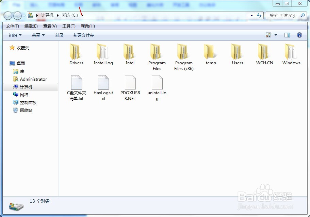310x217 pixels.
Task: Open the change-view dropdown arrow
Action: [x=275, y=35]
